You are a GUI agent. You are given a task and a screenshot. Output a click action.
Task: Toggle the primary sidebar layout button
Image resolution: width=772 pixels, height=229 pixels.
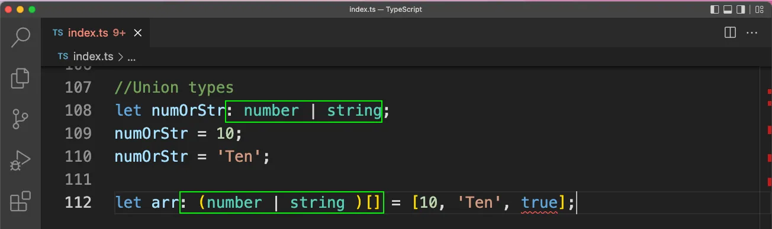(715, 9)
